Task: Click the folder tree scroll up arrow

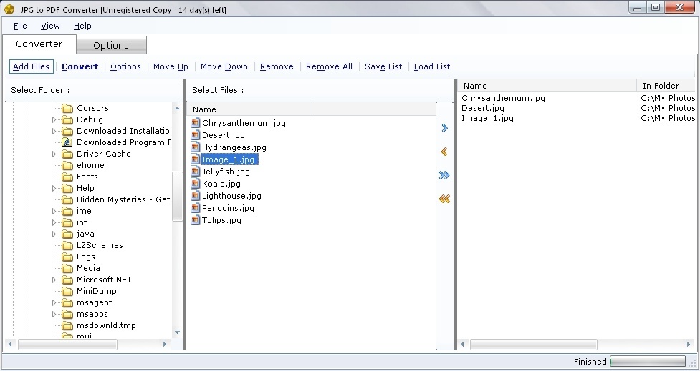Action: pos(177,108)
